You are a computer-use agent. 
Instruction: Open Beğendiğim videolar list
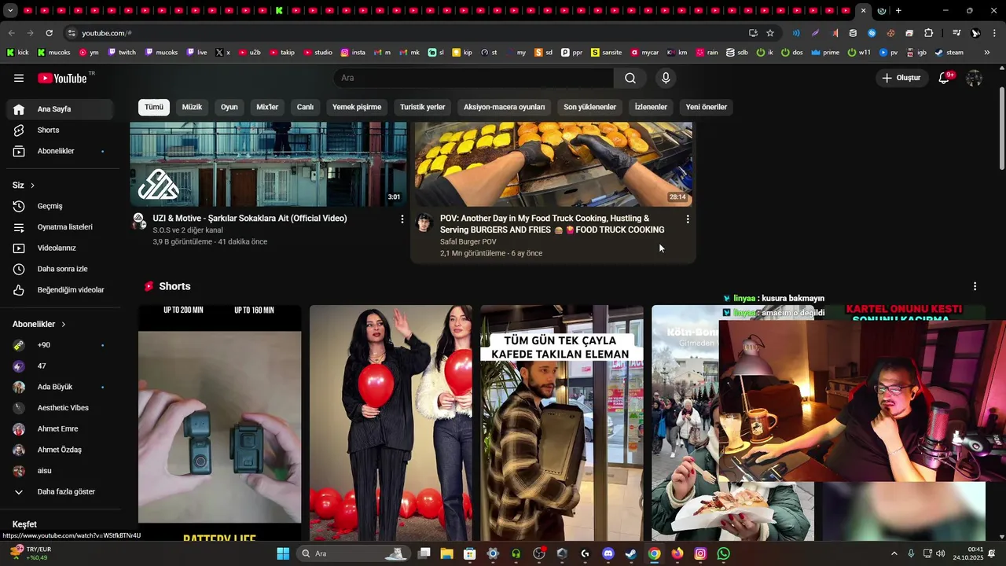[x=61, y=290]
